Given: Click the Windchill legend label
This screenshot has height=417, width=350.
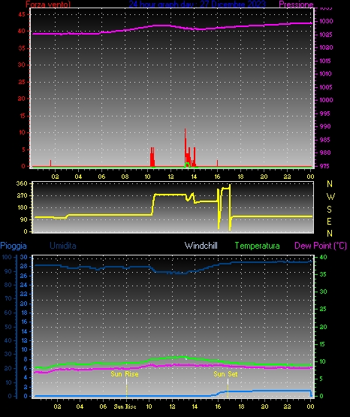Looking at the screenshot, I should 201,246.
